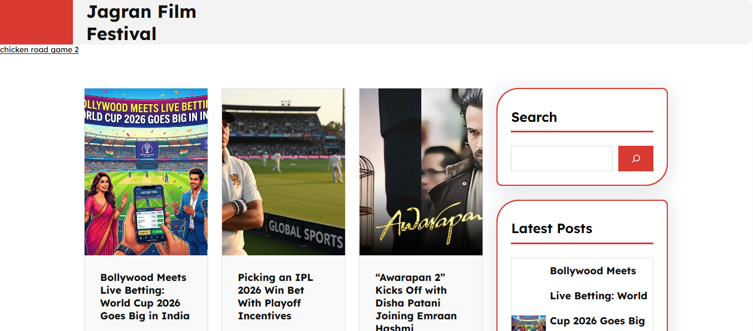The height and width of the screenshot is (331, 753).
Task: Open the Bollywood Meets Live Betting article title
Action: point(145,297)
